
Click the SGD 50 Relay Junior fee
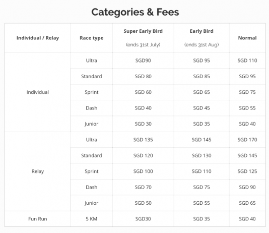click(x=143, y=203)
